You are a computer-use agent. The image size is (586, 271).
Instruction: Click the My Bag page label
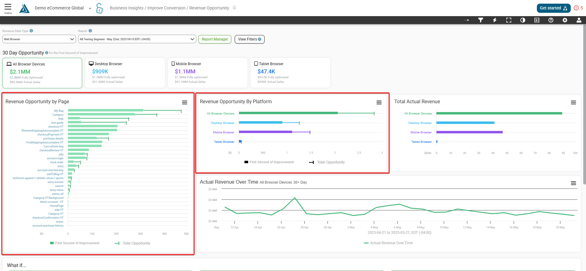[59, 111]
